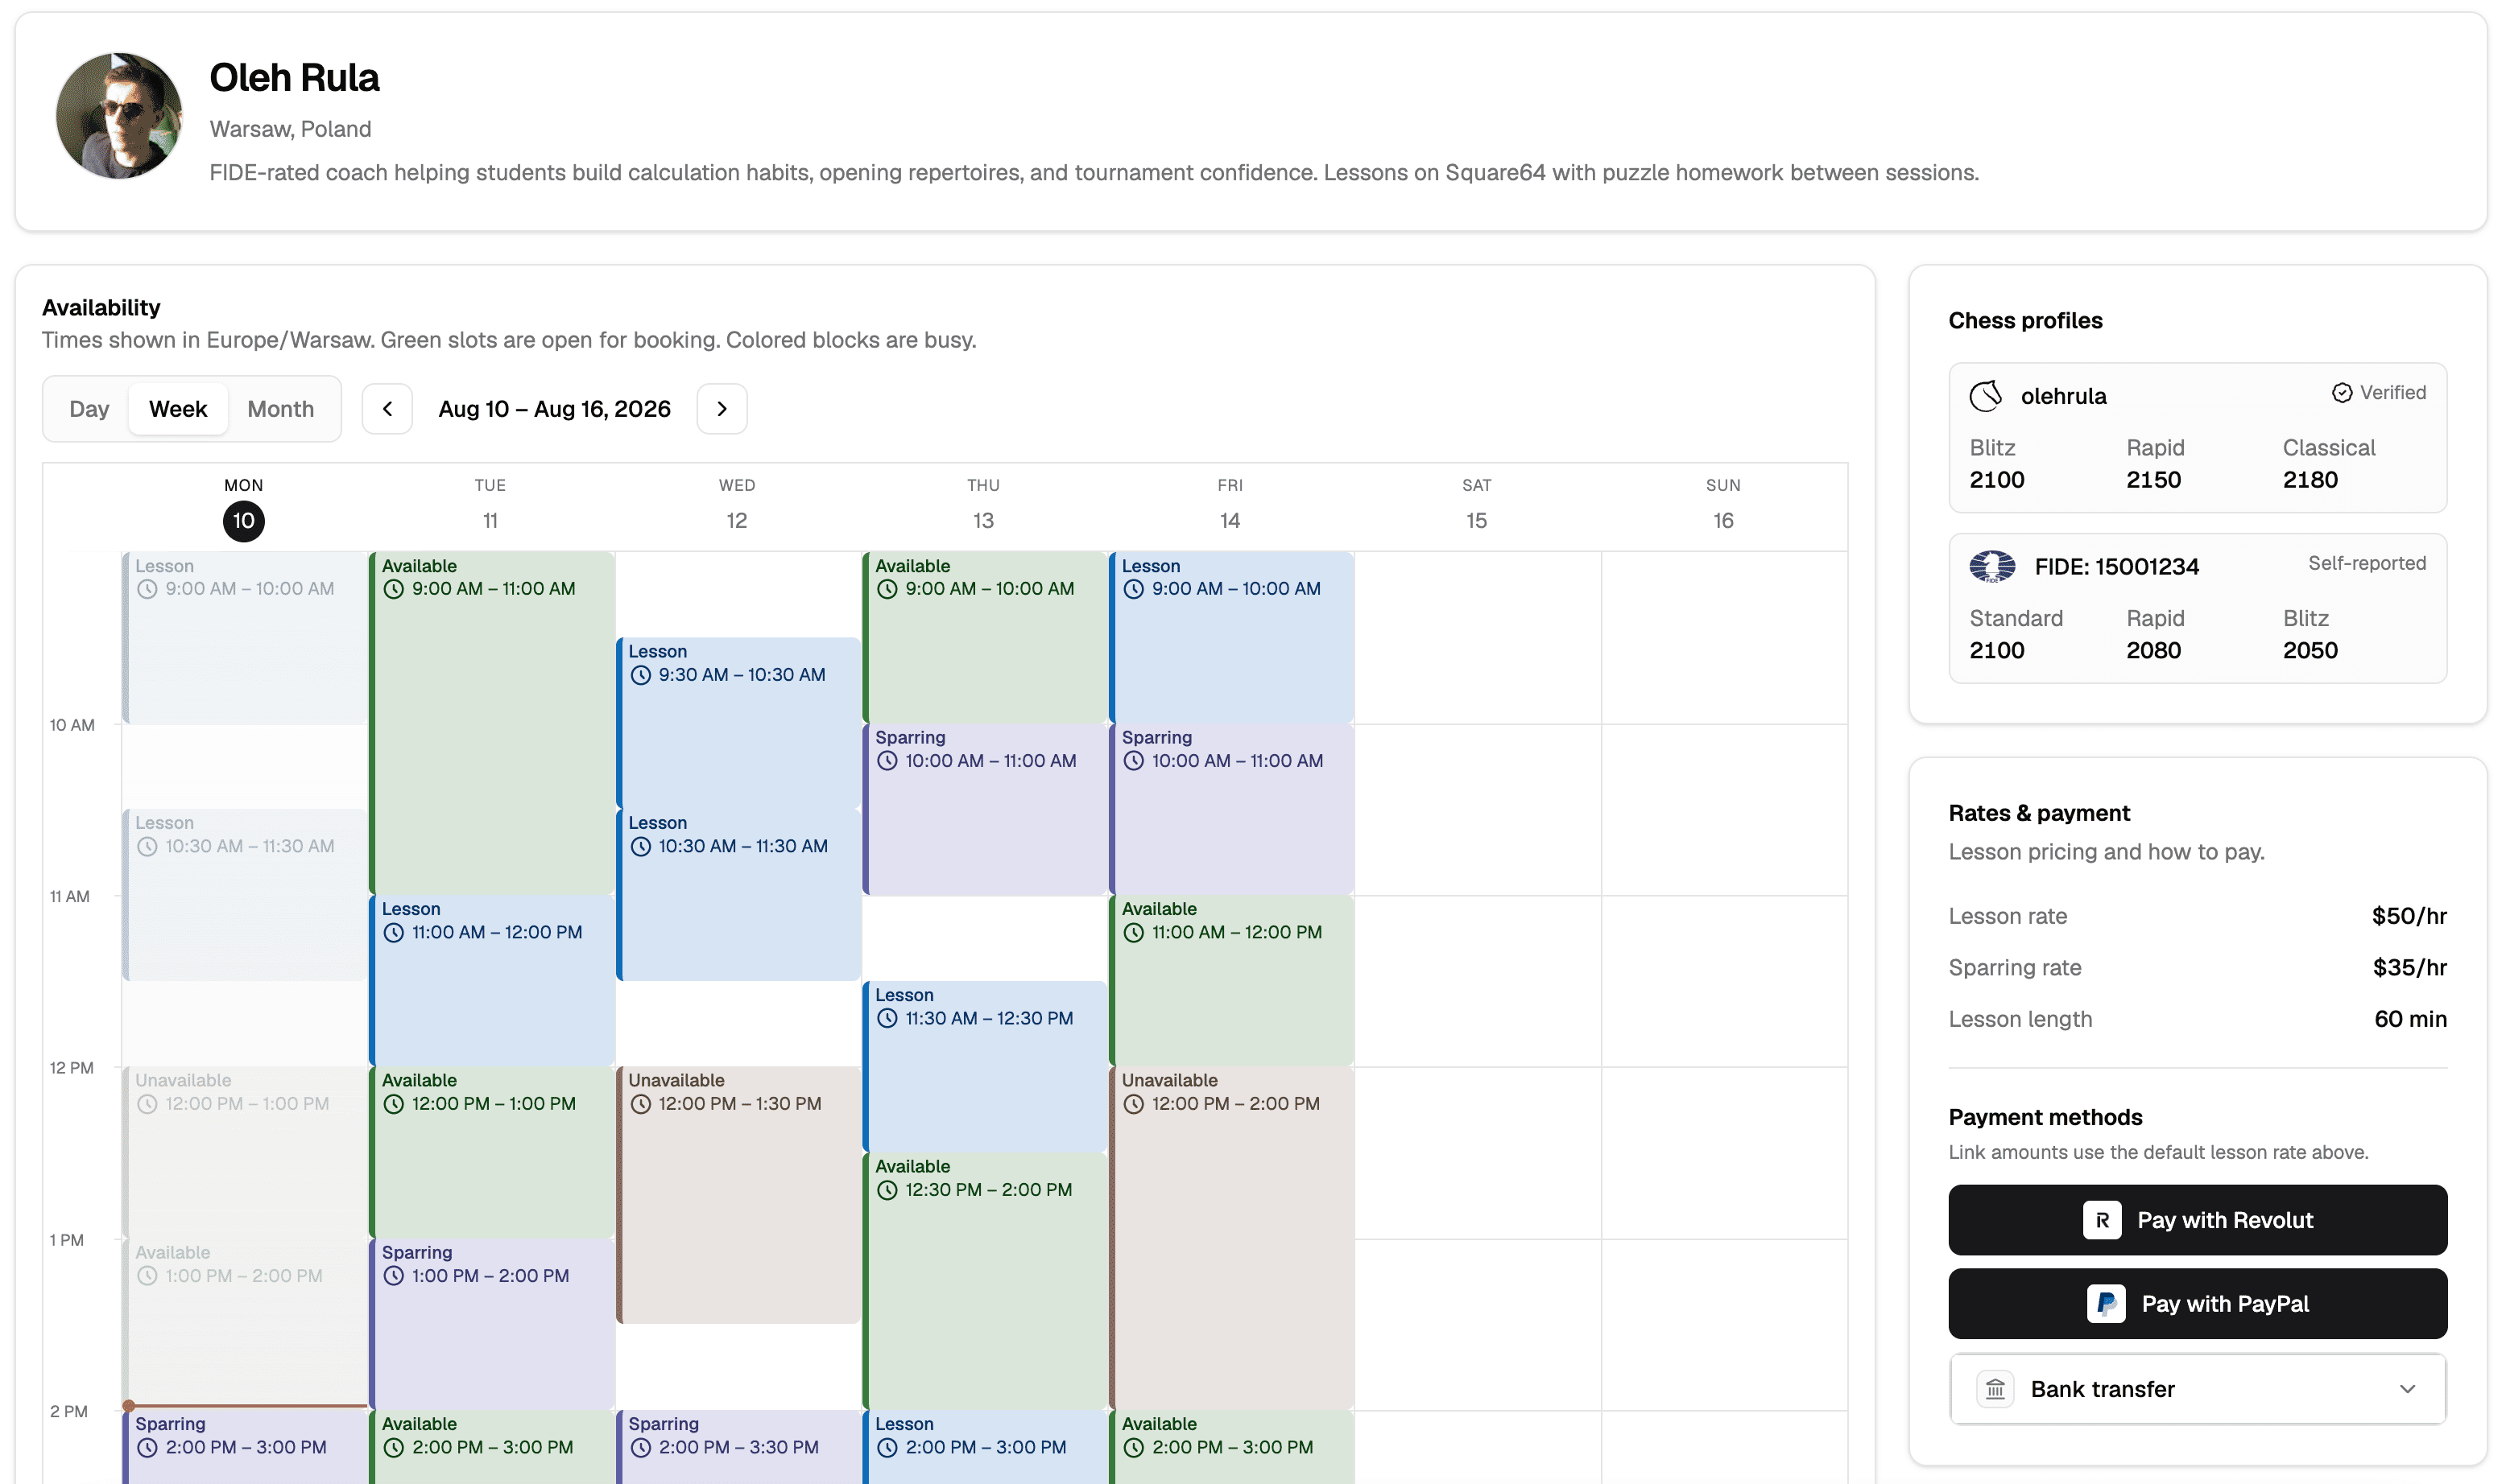Viewport: 2506px width, 1484px height.
Task: Click Pay with PayPal button
Action: click(x=2197, y=1304)
